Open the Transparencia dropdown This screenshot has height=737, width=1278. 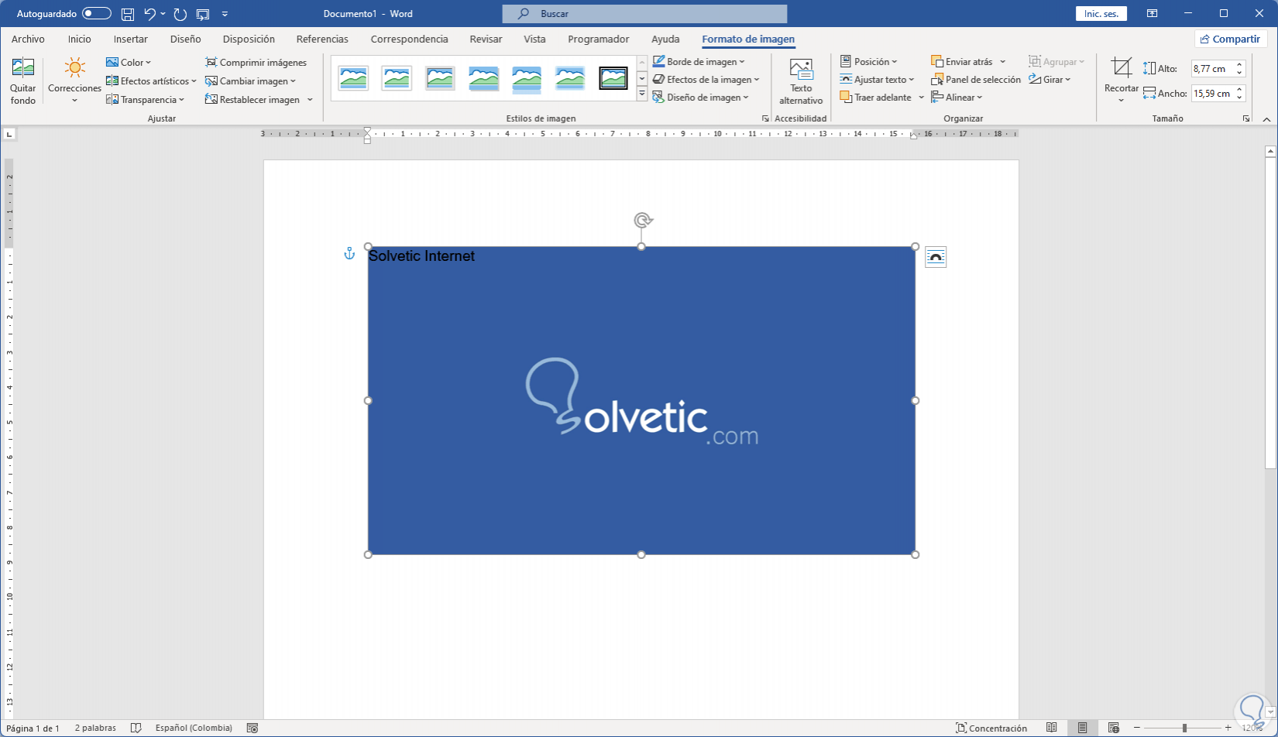click(146, 100)
